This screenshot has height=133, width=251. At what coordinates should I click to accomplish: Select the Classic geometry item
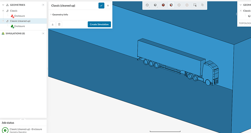click(13, 11)
